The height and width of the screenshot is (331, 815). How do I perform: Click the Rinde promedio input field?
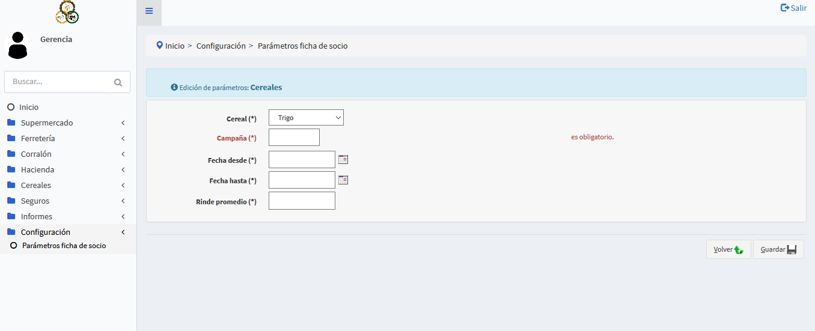(x=302, y=201)
